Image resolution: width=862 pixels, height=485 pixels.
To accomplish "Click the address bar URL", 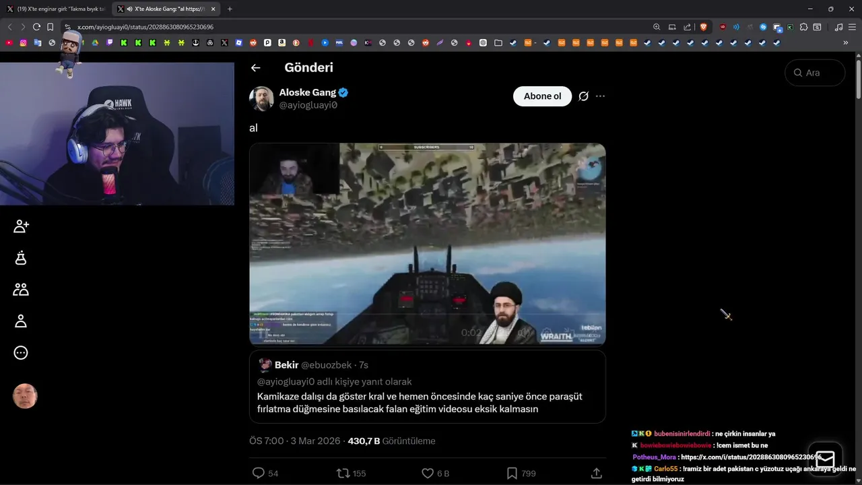I will [145, 27].
